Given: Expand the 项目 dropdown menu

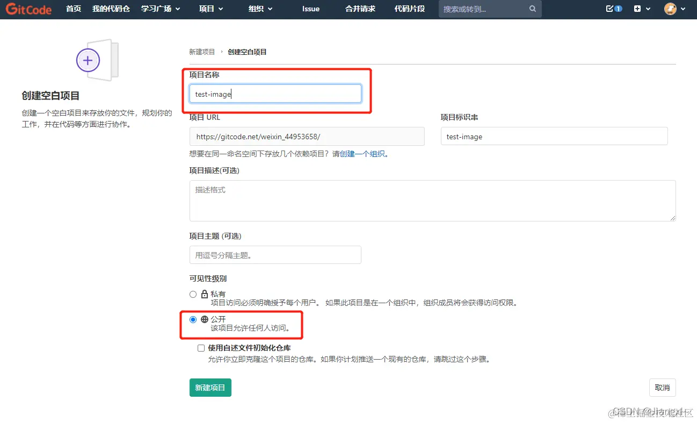Looking at the screenshot, I should coord(210,9).
